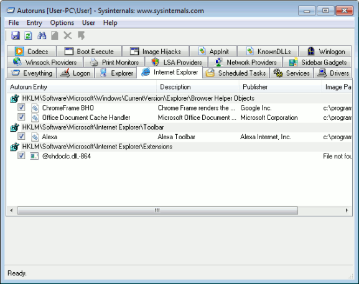Select the Internet Explorer\Extensions registry row

(179, 147)
